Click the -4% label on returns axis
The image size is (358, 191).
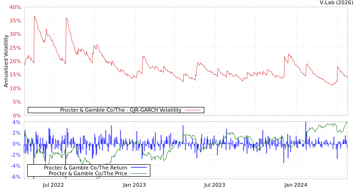[x=15, y=166]
